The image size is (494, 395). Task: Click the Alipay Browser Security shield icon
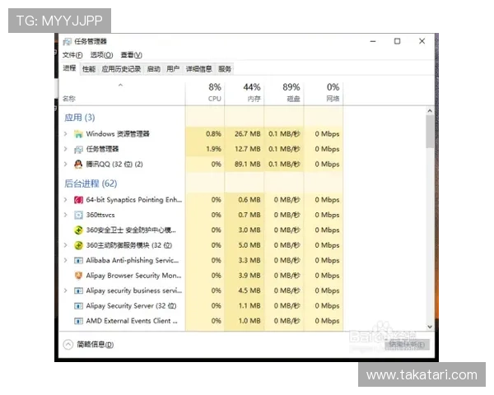pos(78,276)
